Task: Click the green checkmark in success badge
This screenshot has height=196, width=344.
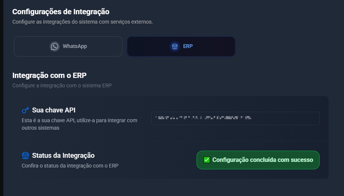Action: (207, 160)
